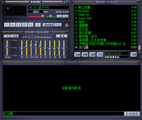The width and height of the screenshot is (142, 120).
Task: Click the PREAMP slider handle
Action: point(7,46)
